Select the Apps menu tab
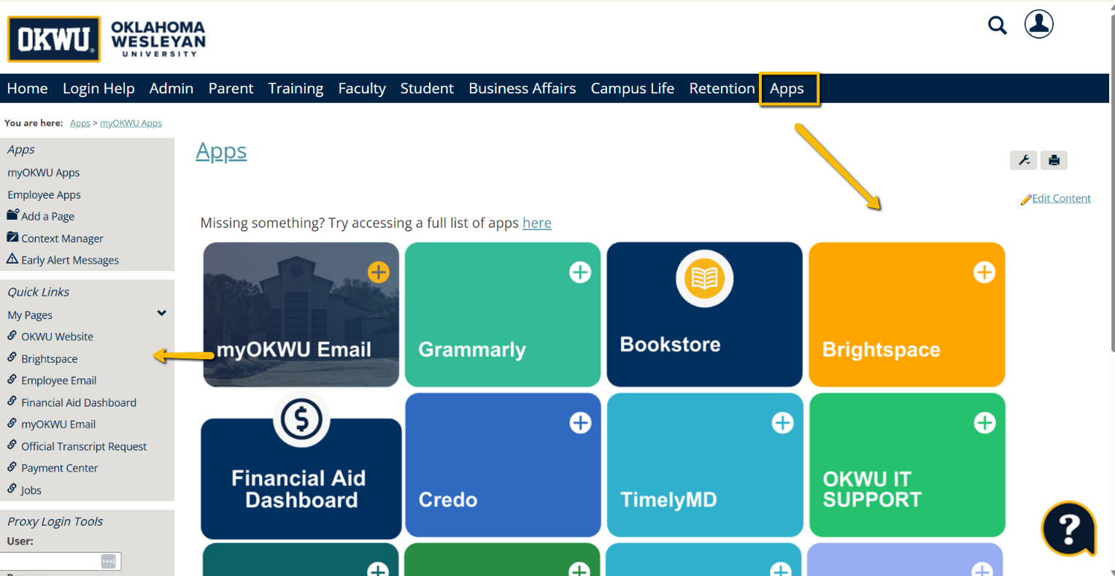Viewport: 1115px width, 576px height. (787, 88)
